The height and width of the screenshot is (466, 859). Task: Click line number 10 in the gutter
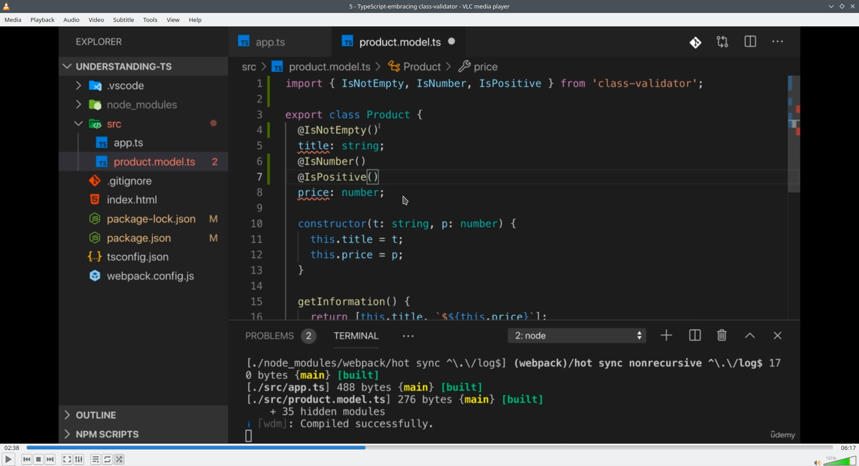tap(256, 224)
